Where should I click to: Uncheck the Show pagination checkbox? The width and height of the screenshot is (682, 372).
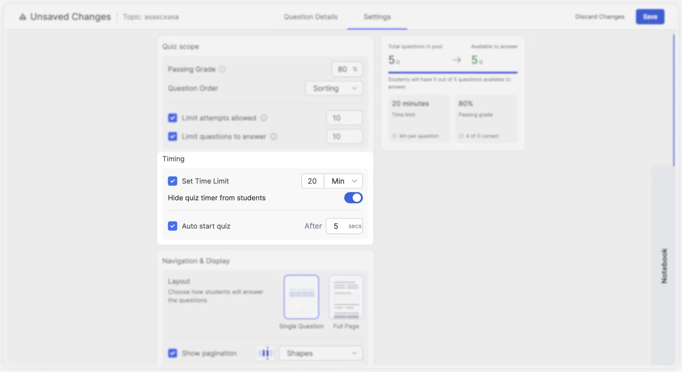(173, 353)
